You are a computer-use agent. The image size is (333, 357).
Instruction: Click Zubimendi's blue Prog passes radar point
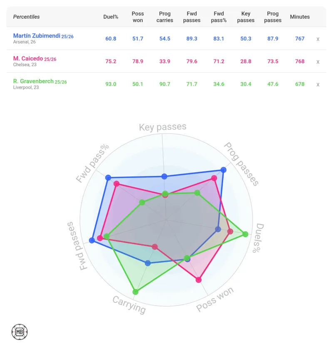(x=224, y=170)
